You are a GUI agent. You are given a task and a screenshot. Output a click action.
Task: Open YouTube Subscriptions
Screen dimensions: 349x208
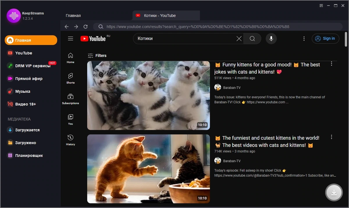70,99
